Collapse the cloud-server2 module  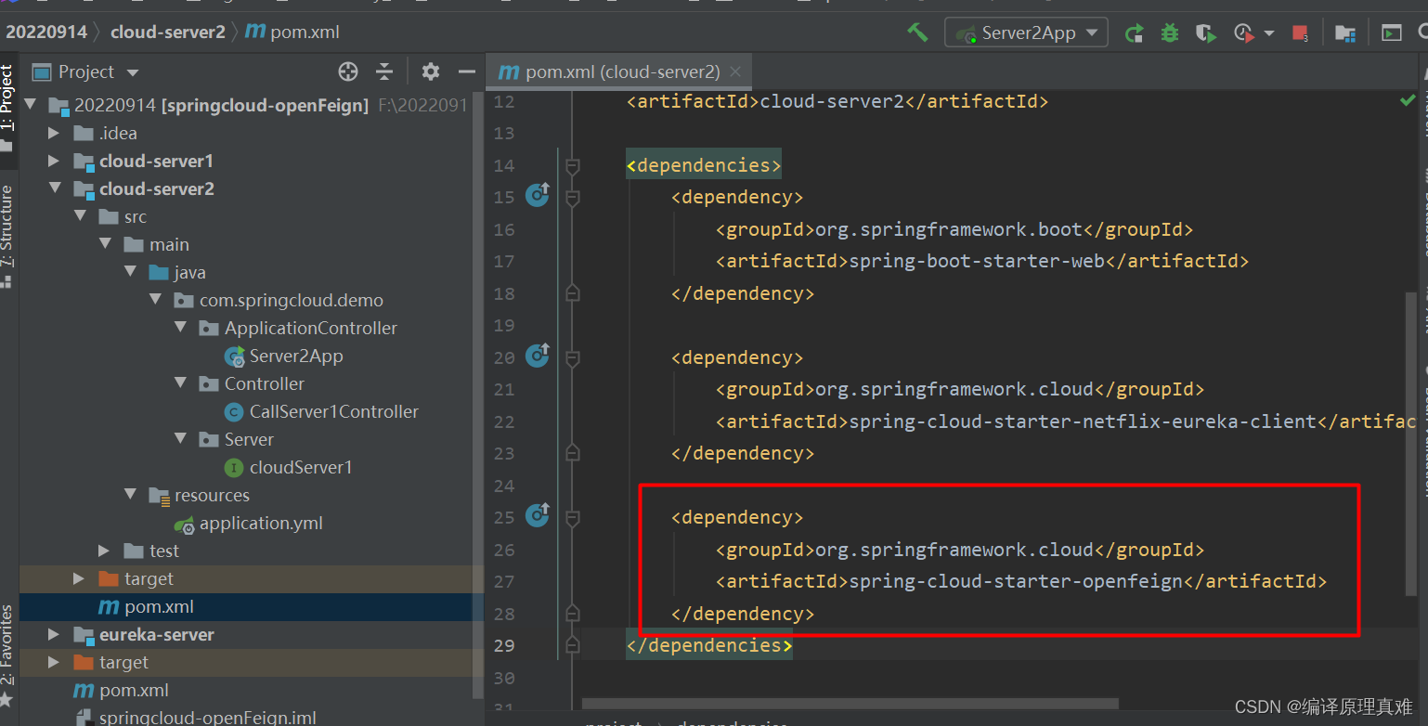click(54, 188)
